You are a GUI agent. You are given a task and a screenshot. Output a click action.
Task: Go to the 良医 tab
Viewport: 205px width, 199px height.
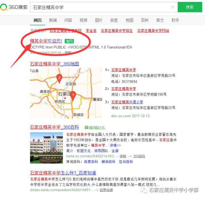(114, 20)
